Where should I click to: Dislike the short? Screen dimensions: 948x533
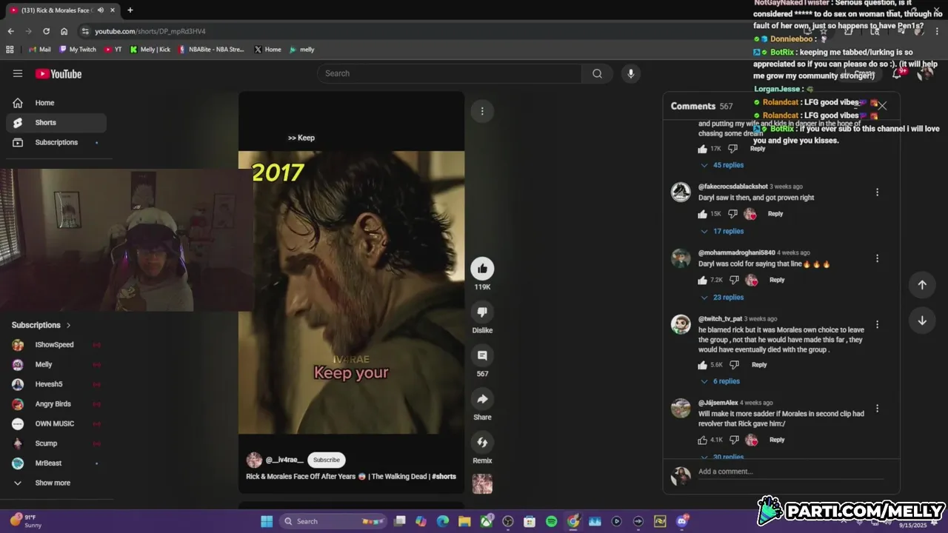pyautogui.click(x=482, y=312)
